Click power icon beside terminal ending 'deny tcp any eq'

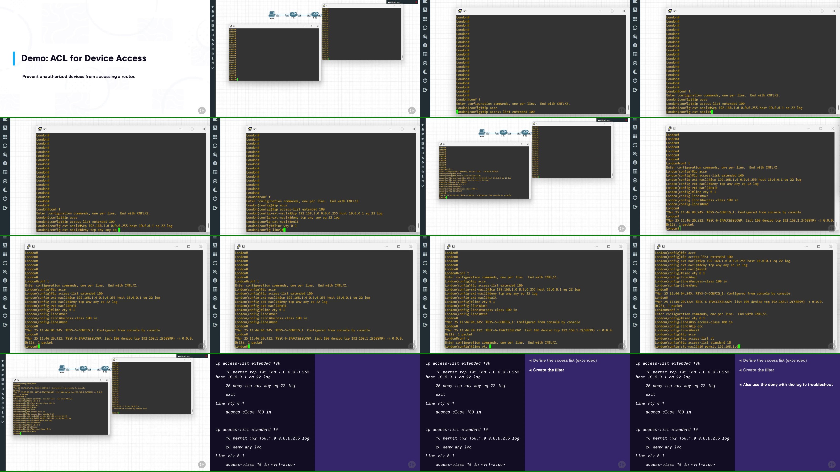5,199
